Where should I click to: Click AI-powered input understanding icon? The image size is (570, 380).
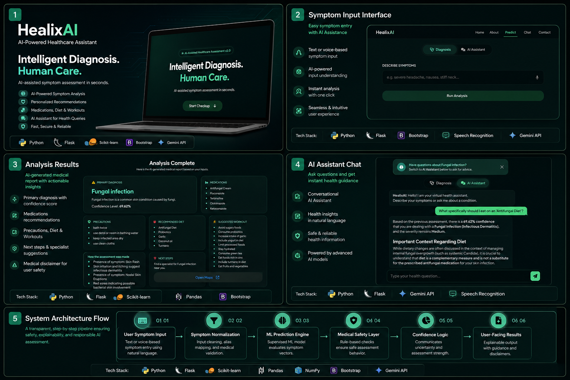(x=299, y=72)
